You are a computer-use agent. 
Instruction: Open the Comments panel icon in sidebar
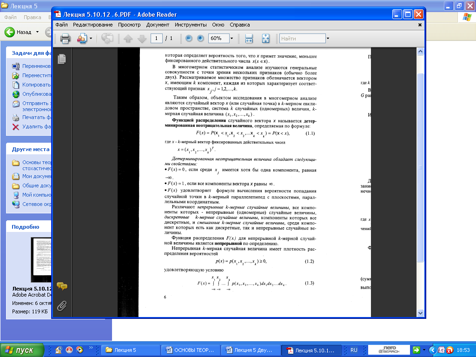pyautogui.click(x=62, y=286)
